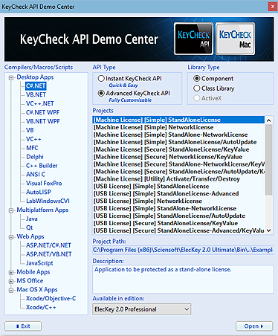
Task: Select [Machine License] [Simple] StandAloneLicense/AutoUpdate project
Action: point(178,142)
